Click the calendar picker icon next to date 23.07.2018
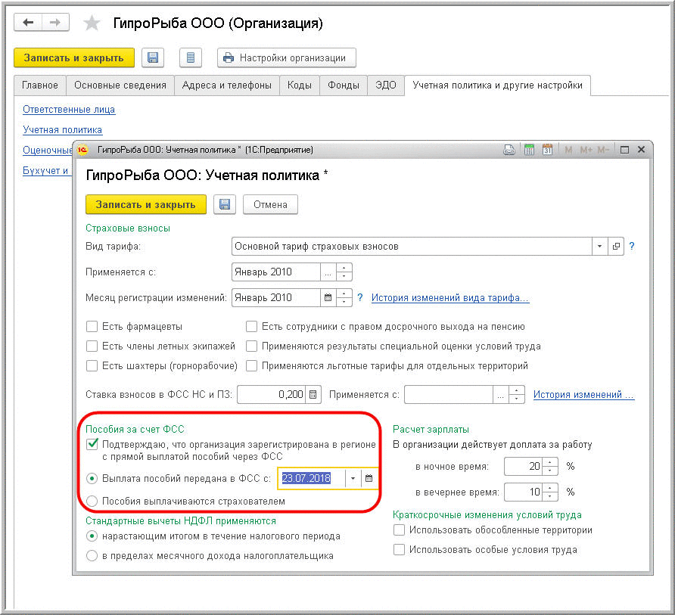 [369, 478]
